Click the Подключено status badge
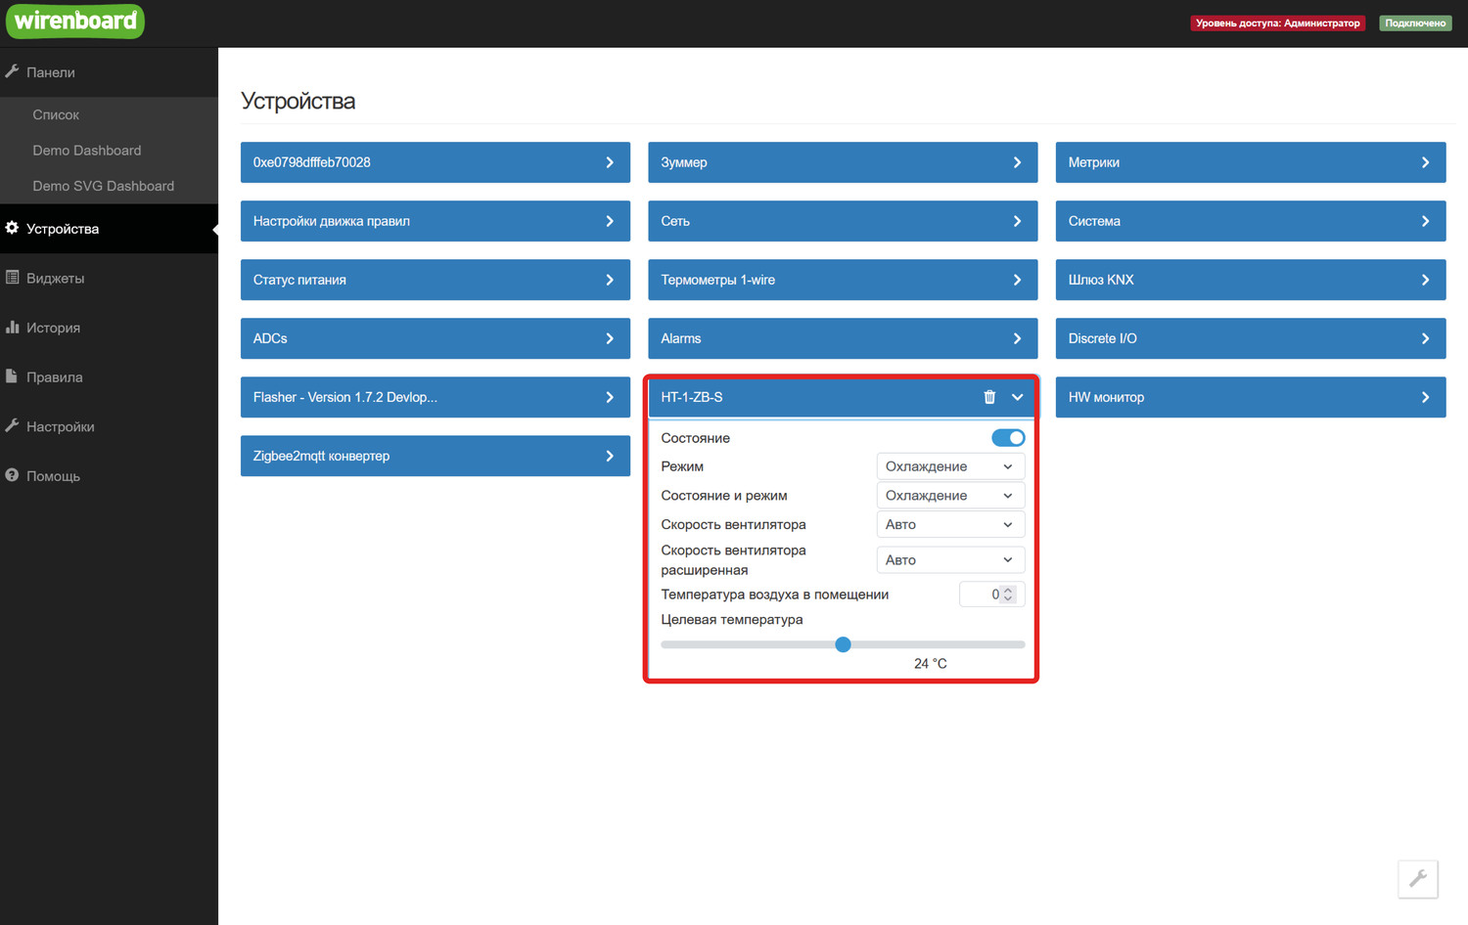Viewport: 1468px width, 925px height. click(1414, 22)
